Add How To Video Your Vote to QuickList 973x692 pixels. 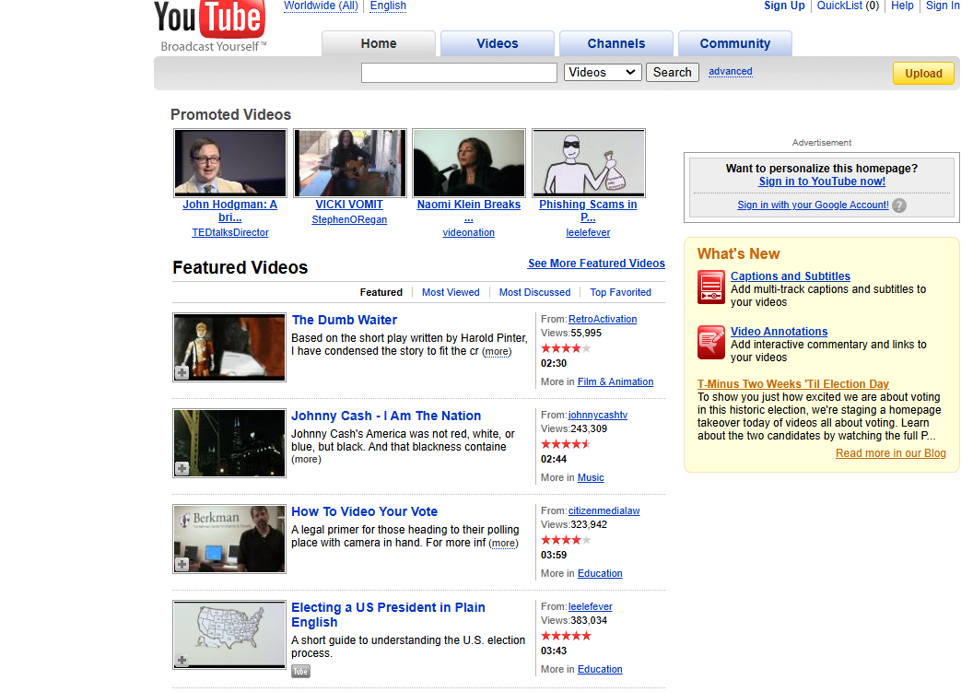tap(182, 564)
